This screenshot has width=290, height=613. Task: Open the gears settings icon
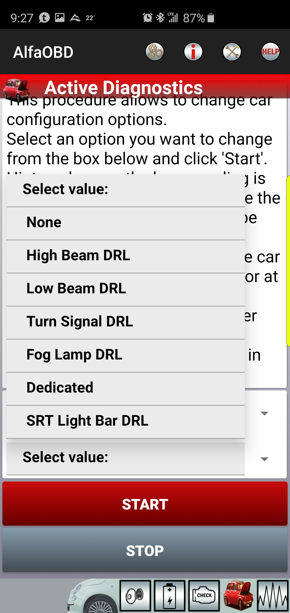(x=155, y=52)
